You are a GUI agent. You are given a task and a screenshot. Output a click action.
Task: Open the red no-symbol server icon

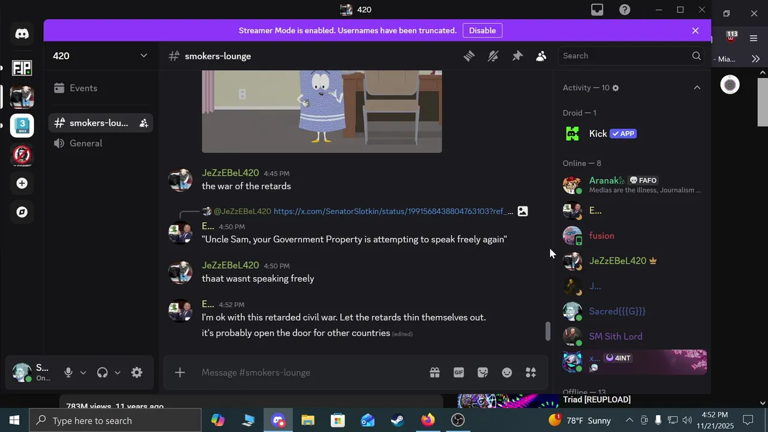[x=22, y=155]
